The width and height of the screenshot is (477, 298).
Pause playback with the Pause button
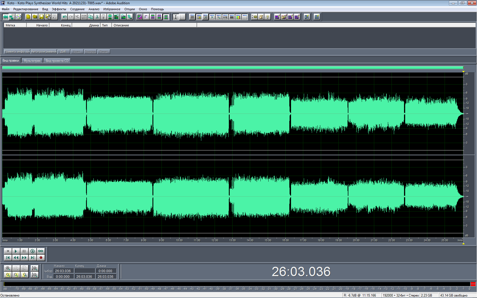[x=24, y=251]
